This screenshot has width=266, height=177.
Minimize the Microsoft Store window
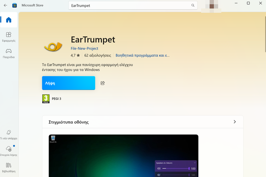click(236, 3)
